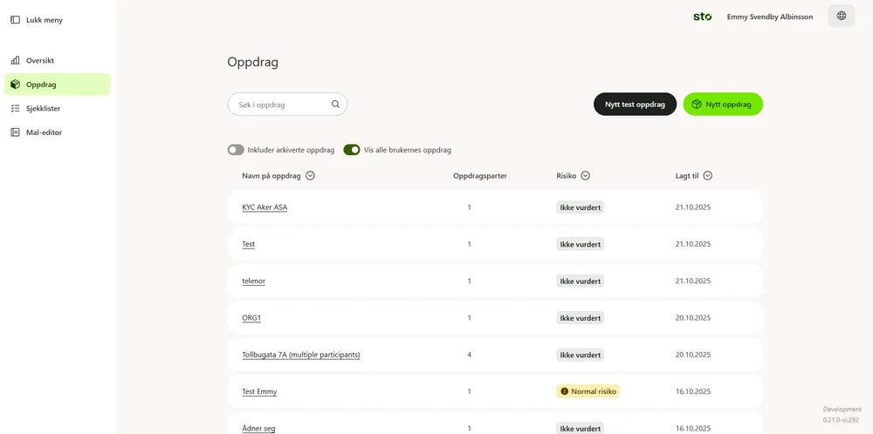
Task: Open the Oversikt bar chart icon
Action: click(15, 61)
